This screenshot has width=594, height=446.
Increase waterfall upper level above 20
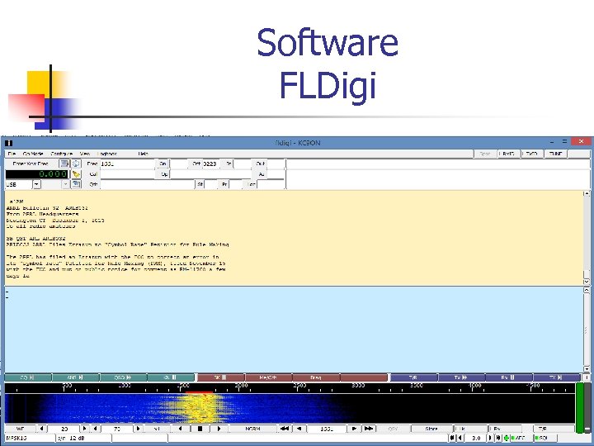coord(85,429)
